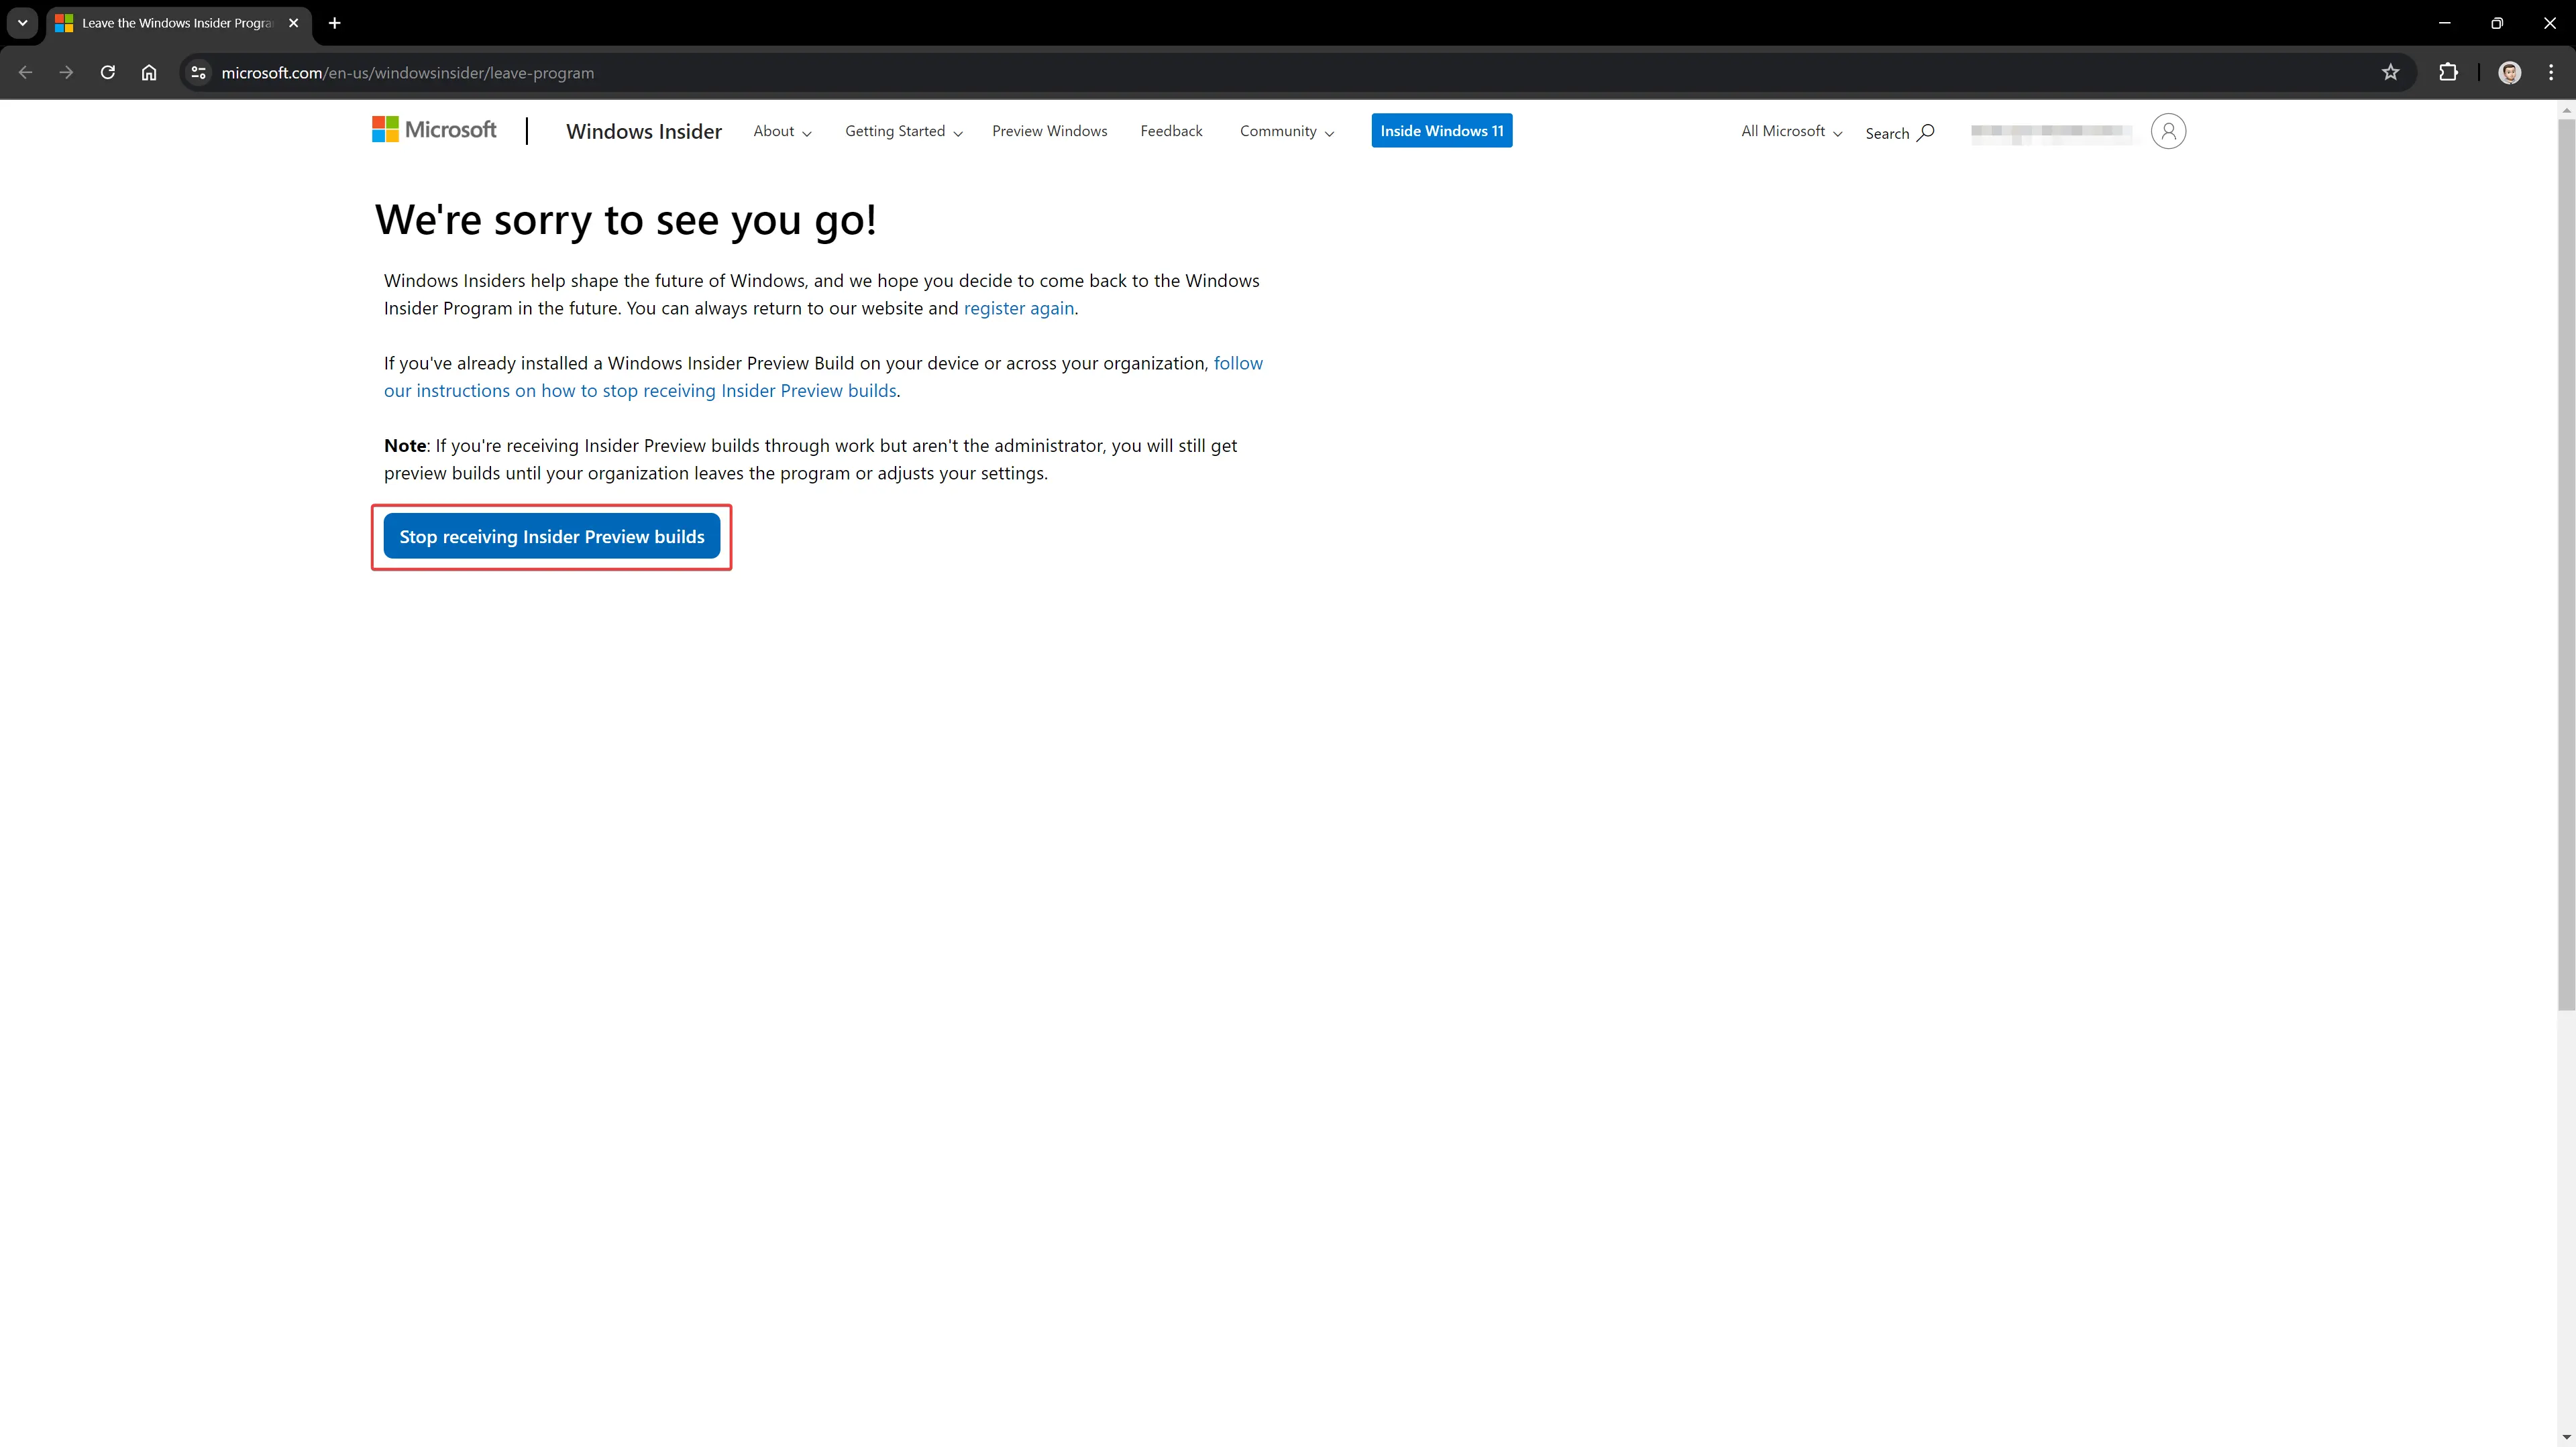This screenshot has height=1447, width=2576.
Task: Expand the Getting Started menu
Action: 904,131
